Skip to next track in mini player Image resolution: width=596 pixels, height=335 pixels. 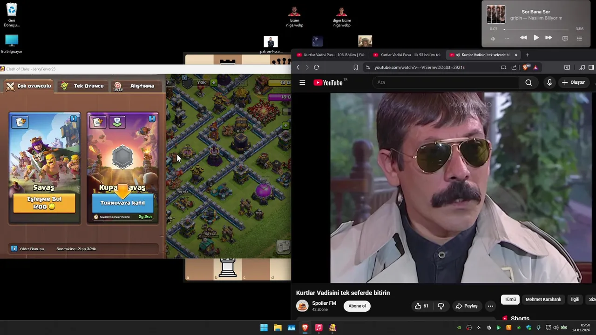pos(549,38)
